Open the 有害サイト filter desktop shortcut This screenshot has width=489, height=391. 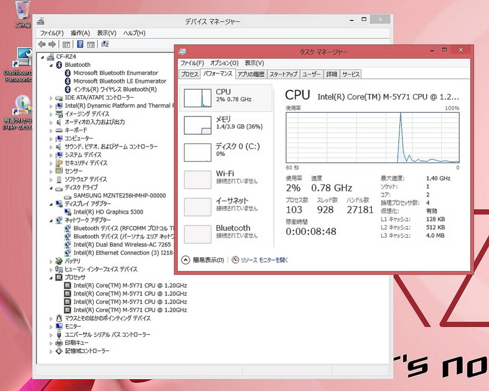coord(18,113)
